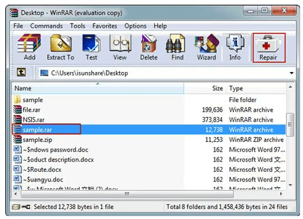Select the file.rar file name

point(31,110)
